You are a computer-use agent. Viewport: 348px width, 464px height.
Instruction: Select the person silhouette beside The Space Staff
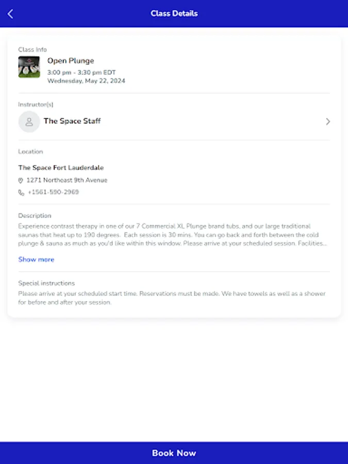[x=29, y=122]
